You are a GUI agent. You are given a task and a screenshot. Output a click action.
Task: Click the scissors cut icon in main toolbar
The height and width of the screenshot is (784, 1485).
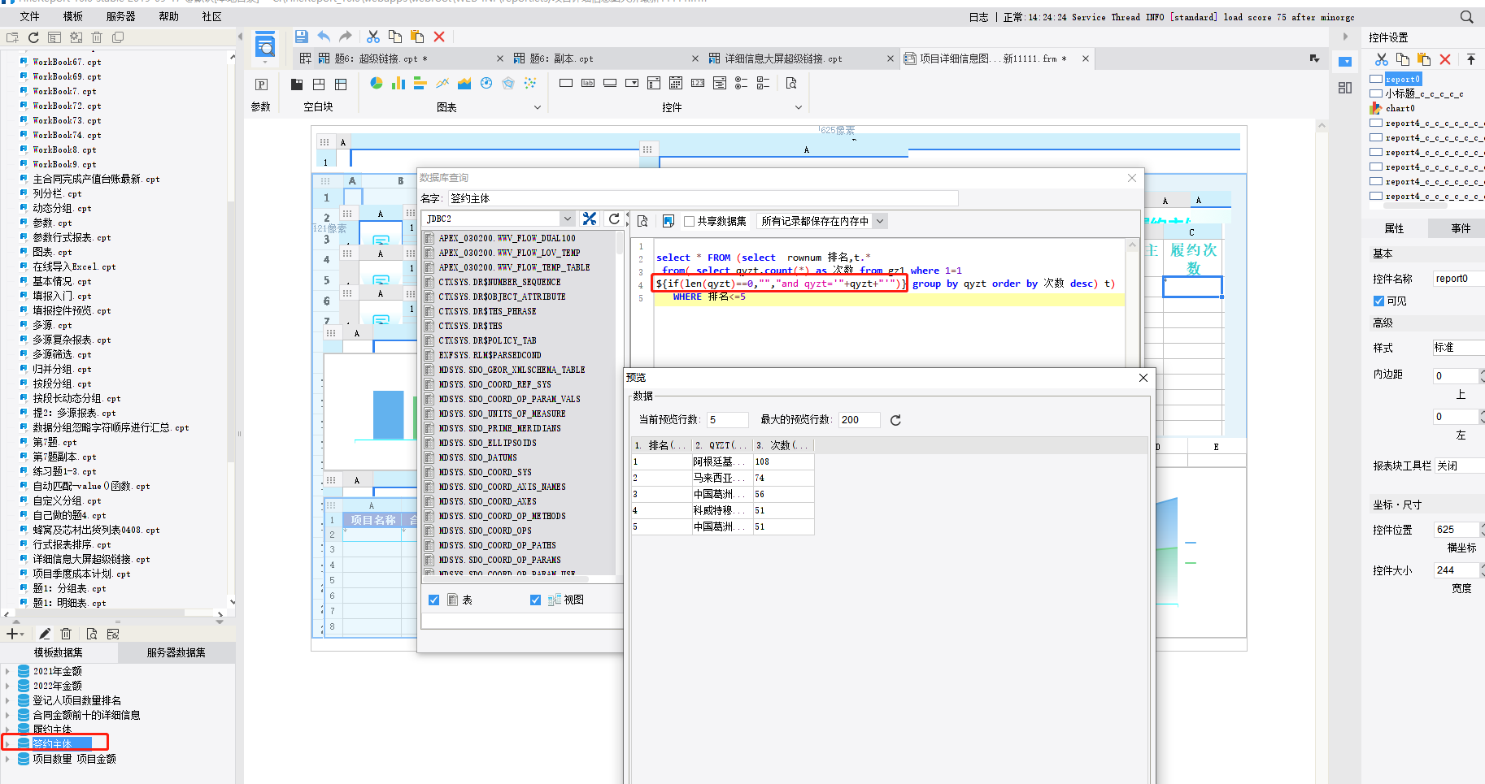point(373,37)
